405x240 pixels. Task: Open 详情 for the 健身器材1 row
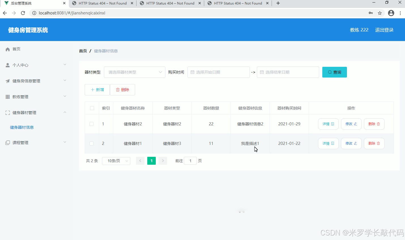[328, 143]
